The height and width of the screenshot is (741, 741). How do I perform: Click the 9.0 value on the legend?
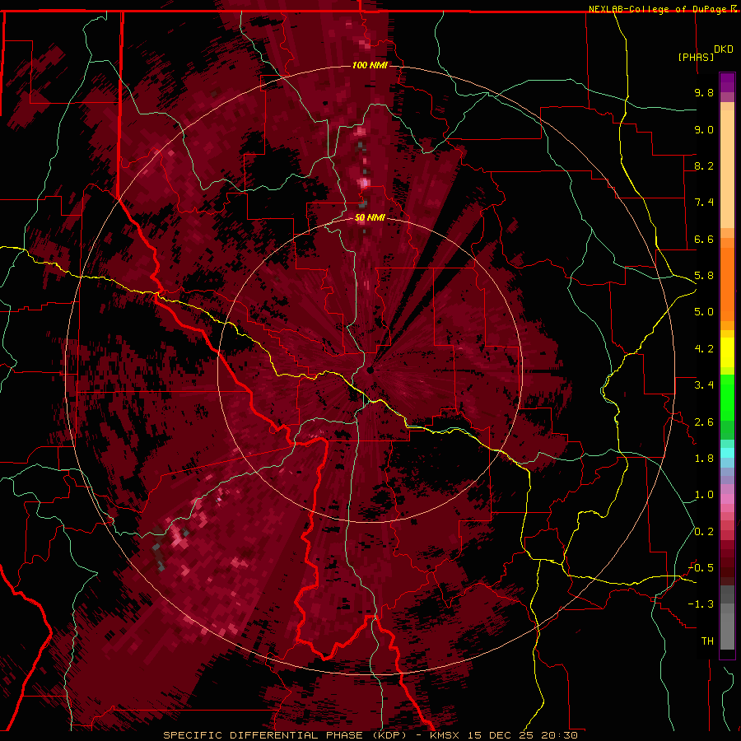(x=704, y=129)
